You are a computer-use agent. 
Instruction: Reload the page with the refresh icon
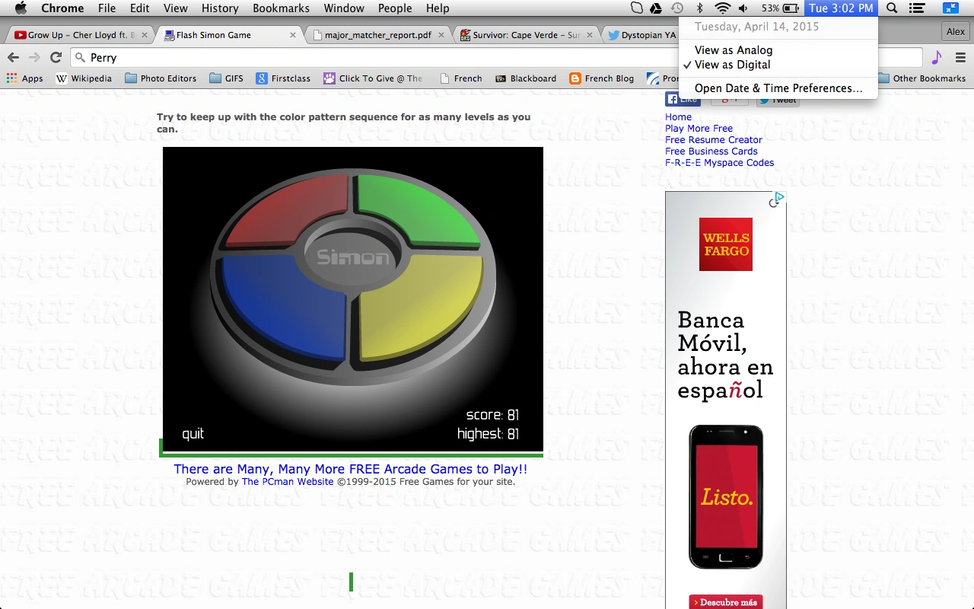click(x=56, y=58)
